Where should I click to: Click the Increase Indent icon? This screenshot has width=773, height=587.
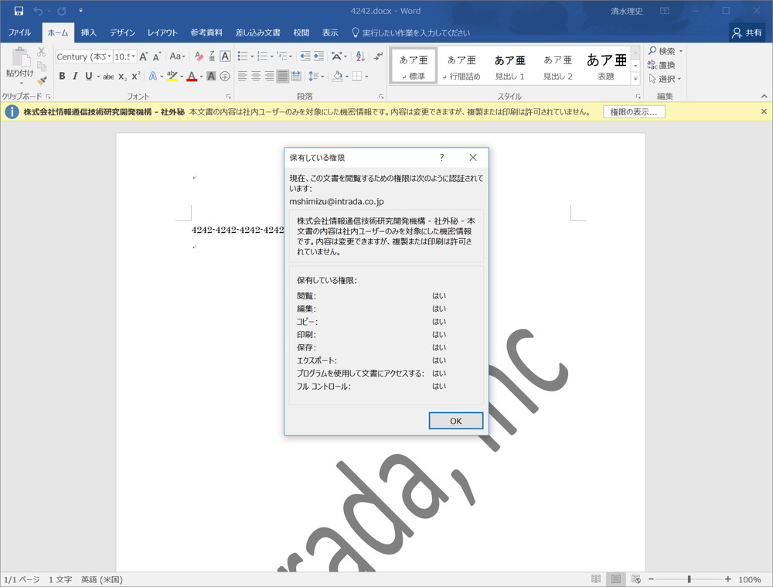tap(318, 56)
